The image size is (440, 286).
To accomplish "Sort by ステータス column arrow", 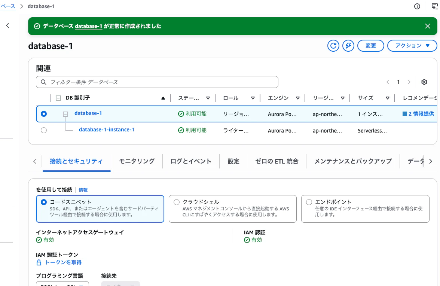I will pos(208,98).
